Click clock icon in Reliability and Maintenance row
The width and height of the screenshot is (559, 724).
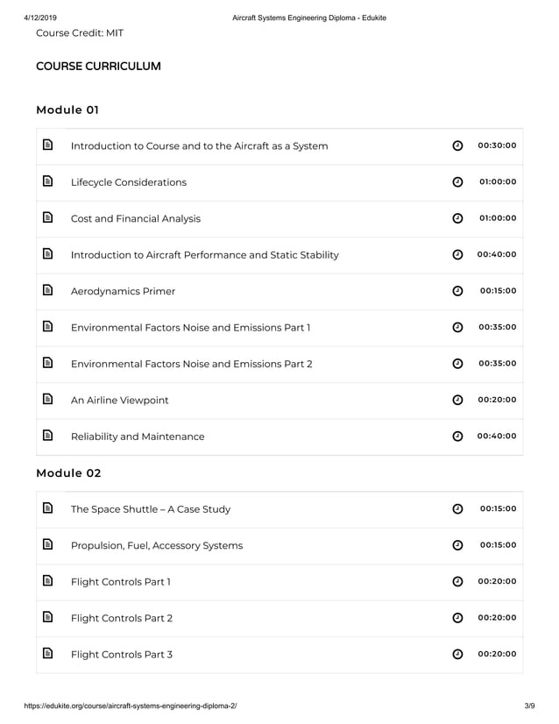457,437
